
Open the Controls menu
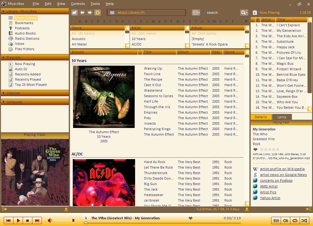78,4
